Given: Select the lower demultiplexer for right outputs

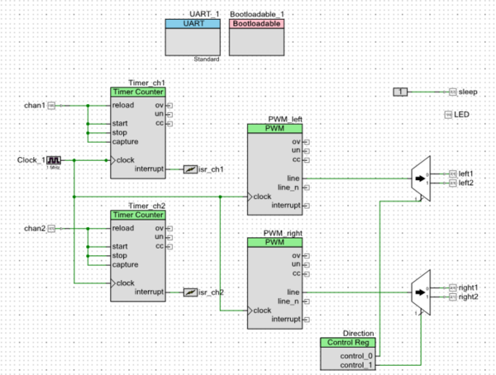Looking at the screenshot, I should pyautogui.click(x=421, y=292).
